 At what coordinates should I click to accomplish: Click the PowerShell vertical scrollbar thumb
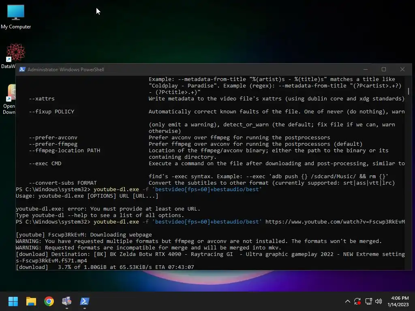tap(409, 91)
